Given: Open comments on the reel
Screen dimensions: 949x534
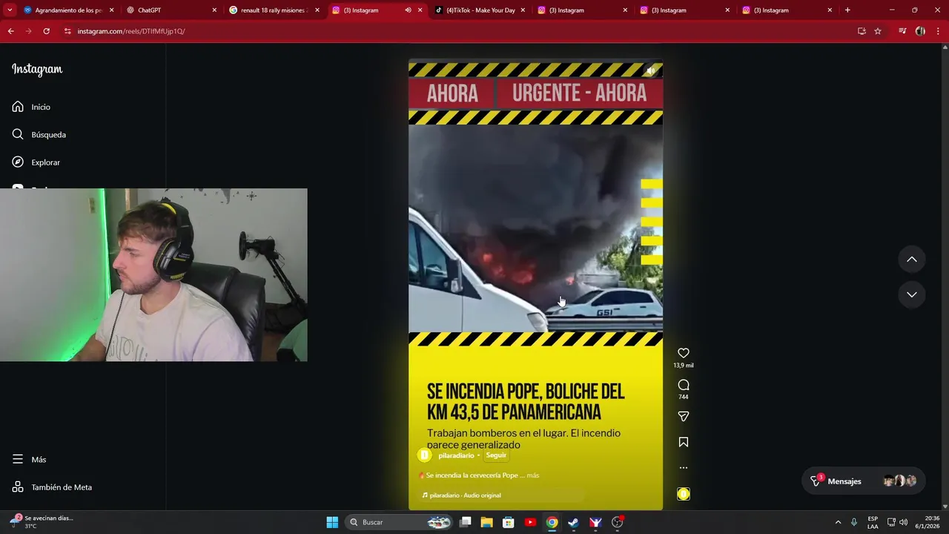Looking at the screenshot, I should coord(684,385).
